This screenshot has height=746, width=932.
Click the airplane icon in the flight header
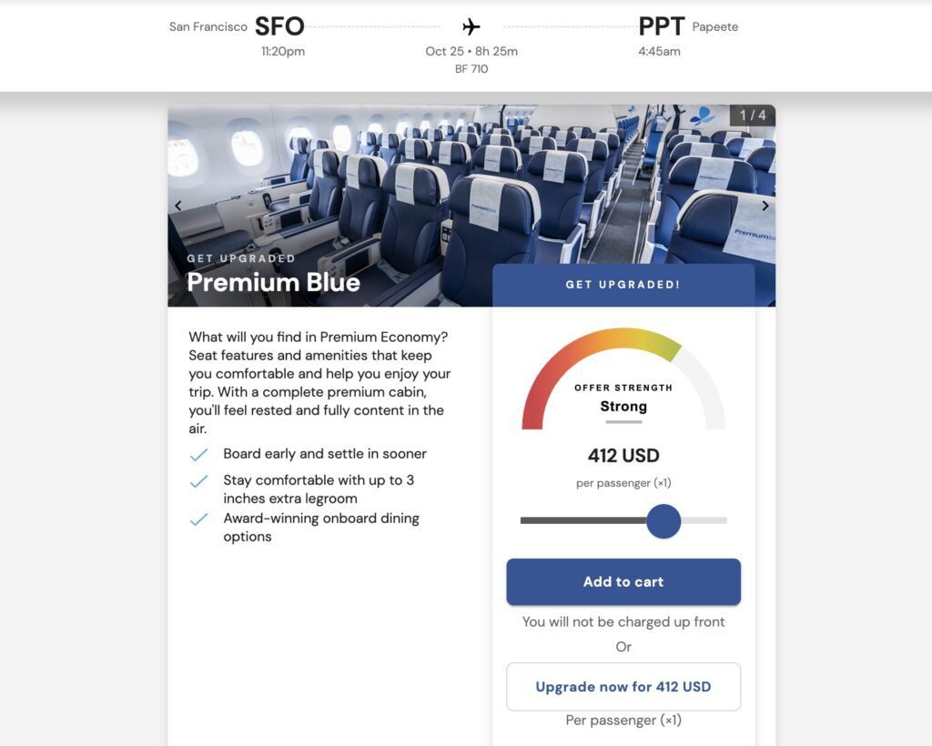tap(470, 26)
